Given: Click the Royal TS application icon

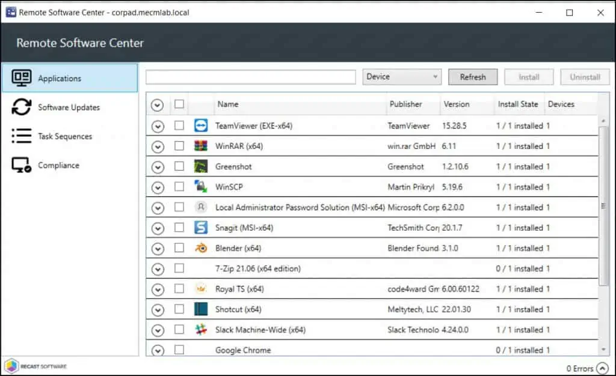Looking at the screenshot, I should 201,288.
